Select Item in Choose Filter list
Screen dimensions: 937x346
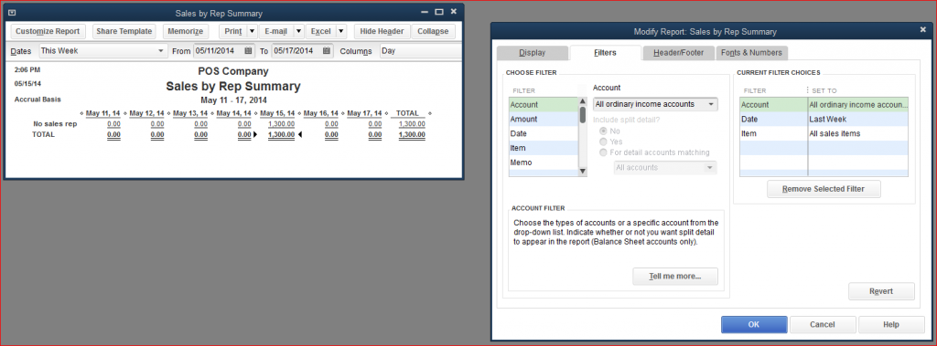(544, 148)
